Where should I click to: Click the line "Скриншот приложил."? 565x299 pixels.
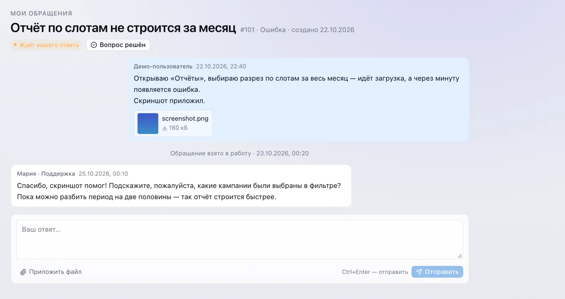pyautogui.click(x=169, y=101)
